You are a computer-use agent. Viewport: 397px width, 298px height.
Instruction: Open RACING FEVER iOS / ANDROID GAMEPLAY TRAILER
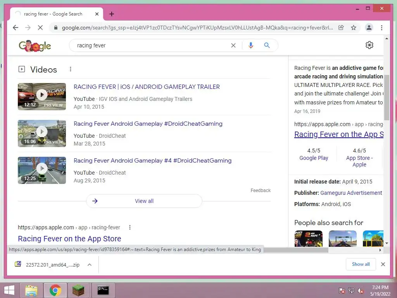pos(147,87)
